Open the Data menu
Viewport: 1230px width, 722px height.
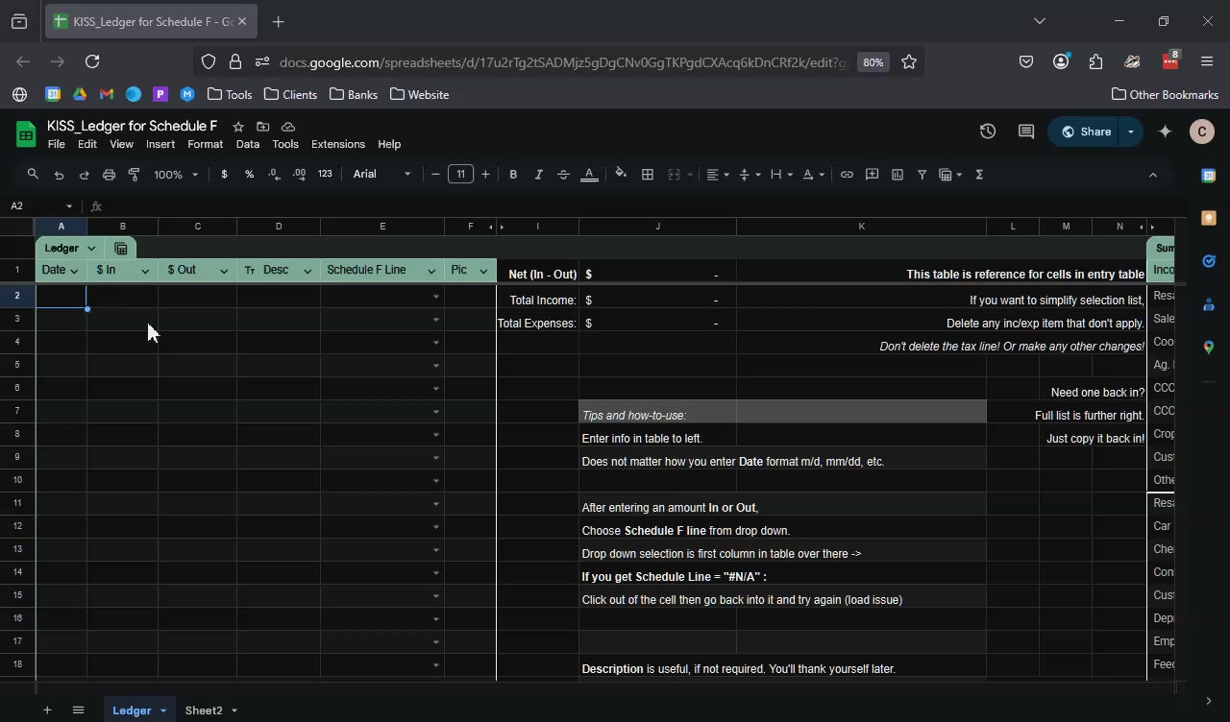click(x=247, y=144)
